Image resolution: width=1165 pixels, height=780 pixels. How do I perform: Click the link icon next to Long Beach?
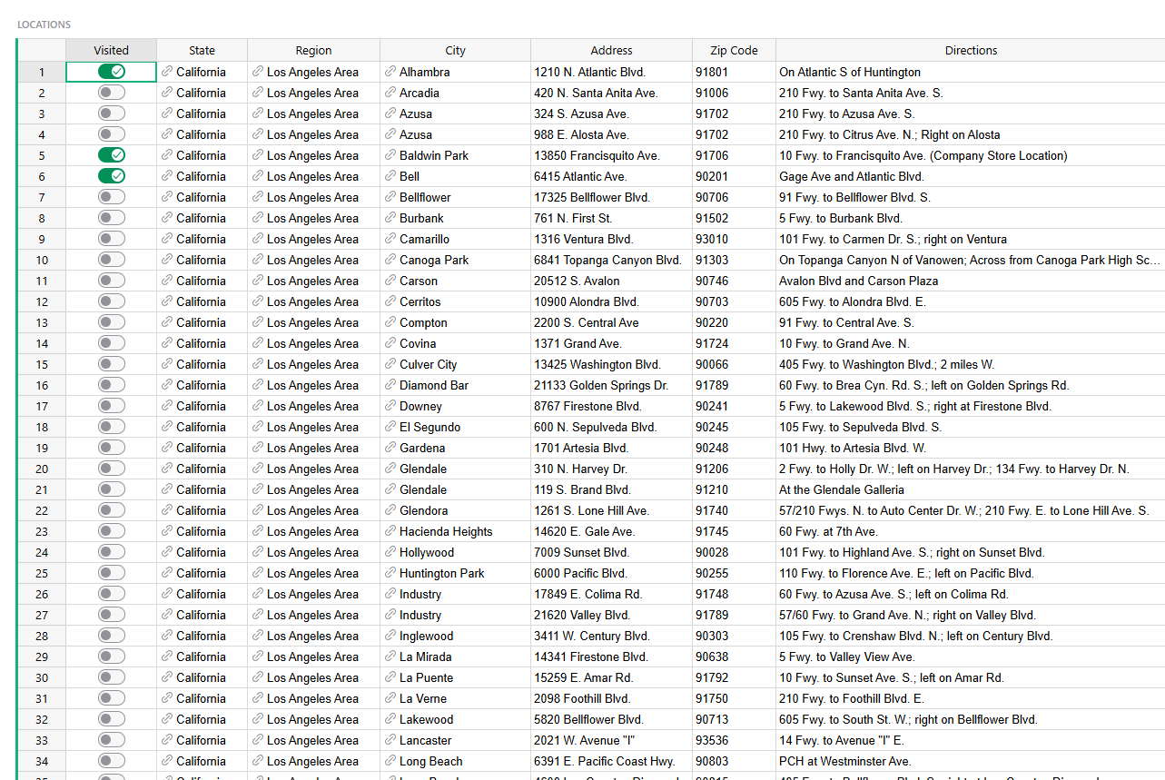point(390,761)
